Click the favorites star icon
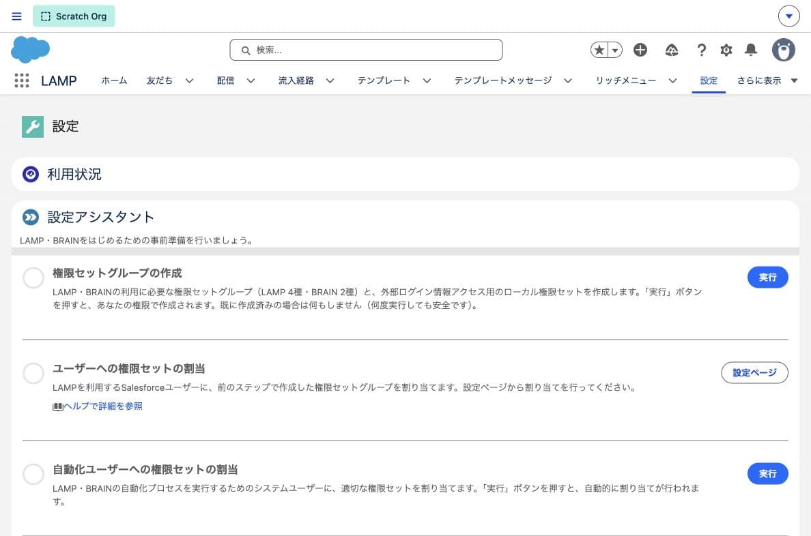 pos(599,50)
